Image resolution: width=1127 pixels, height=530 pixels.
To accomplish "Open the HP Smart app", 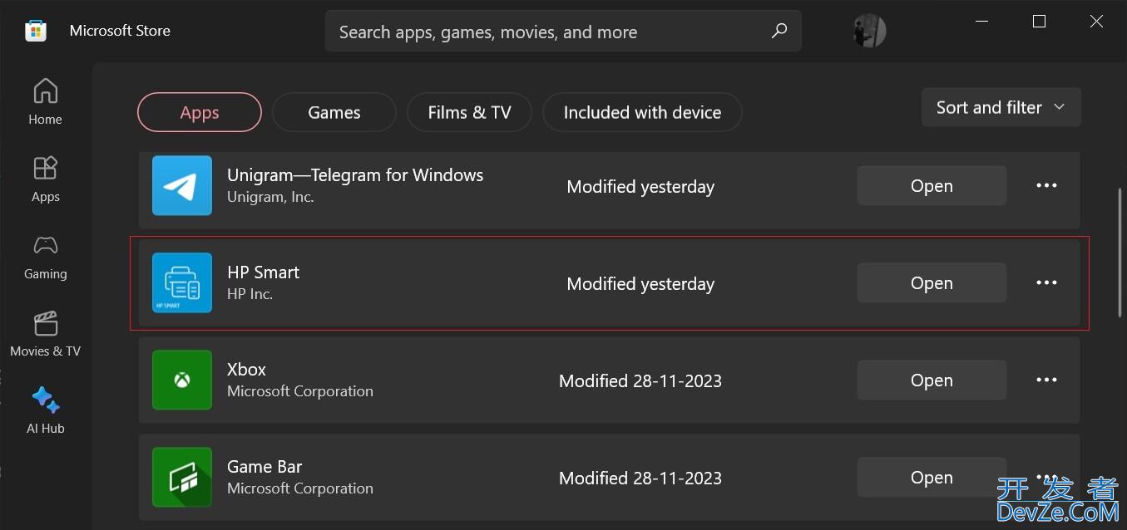I will pyautogui.click(x=932, y=283).
